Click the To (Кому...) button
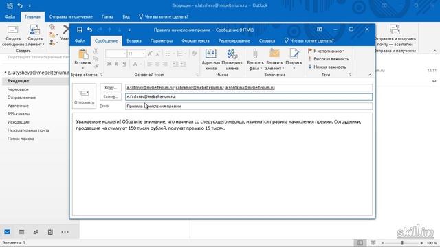Viewport: 440px width, 247px height. coord(111,88)
